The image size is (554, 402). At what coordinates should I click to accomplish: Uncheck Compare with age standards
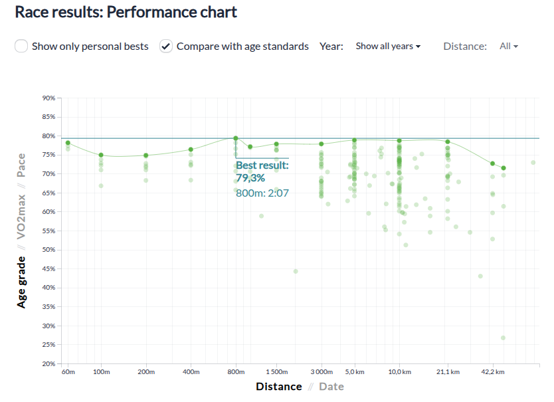[166, 47]
